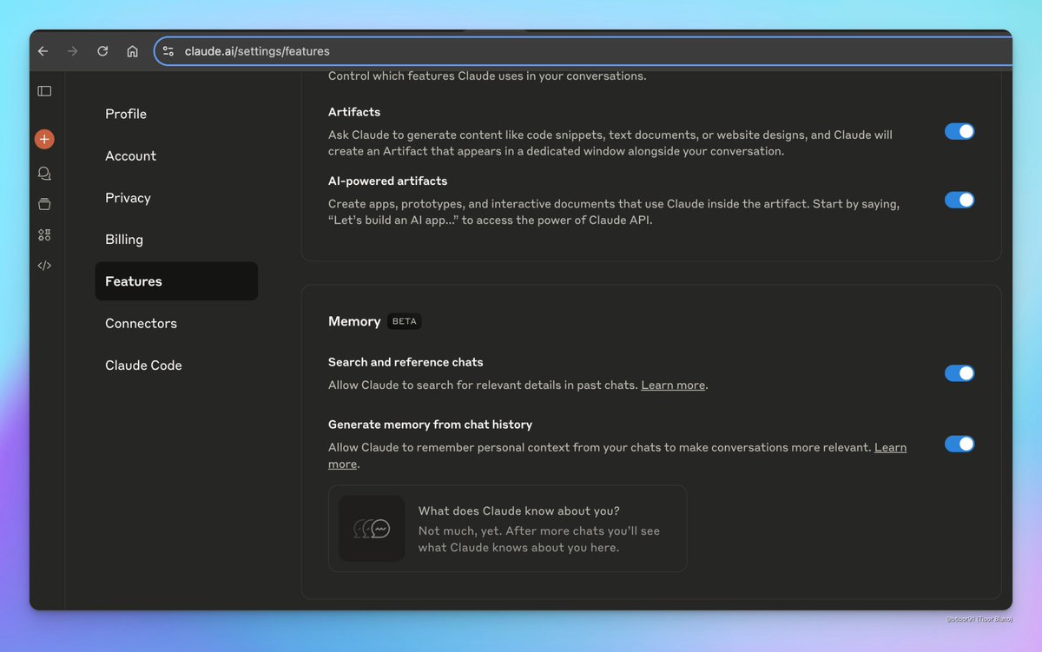The width and height of the screenshot is (1042, 652).
Task: Click the site info icon in address bar
Action: pyautogui.click(x=168, y=51)
